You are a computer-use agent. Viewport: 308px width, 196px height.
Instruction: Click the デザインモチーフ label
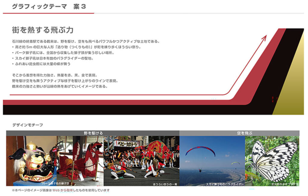(x=28, y=125)
